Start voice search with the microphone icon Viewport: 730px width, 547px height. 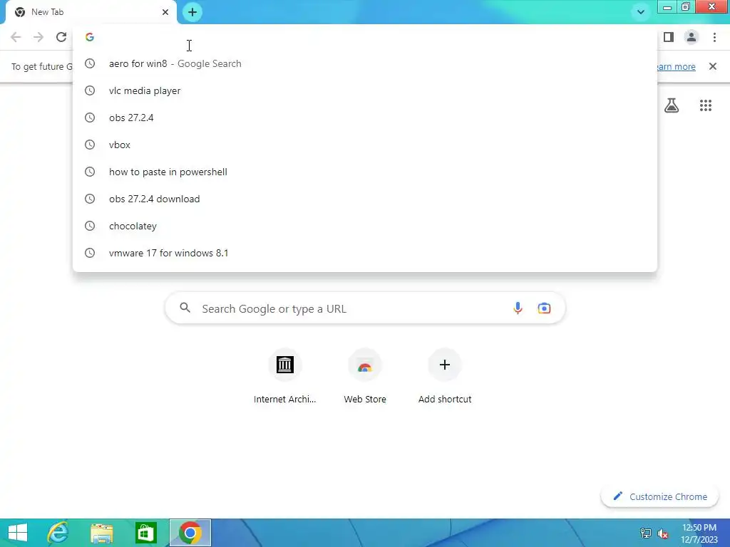[518, 308]
